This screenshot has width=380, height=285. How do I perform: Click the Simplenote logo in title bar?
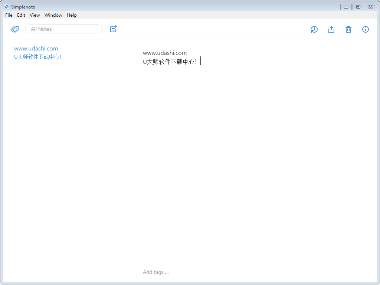pos(7,7)
